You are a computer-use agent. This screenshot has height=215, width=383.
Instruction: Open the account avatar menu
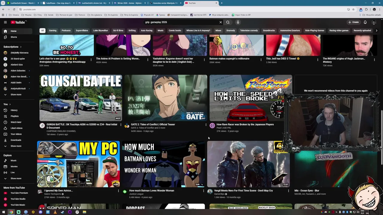click(374, 22)
